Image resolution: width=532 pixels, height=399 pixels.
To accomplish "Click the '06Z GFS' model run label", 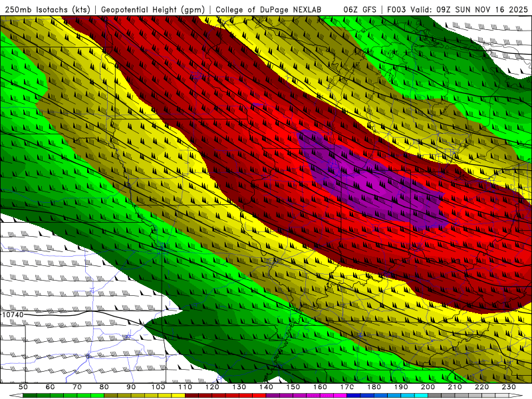I will tap(360, 9).
